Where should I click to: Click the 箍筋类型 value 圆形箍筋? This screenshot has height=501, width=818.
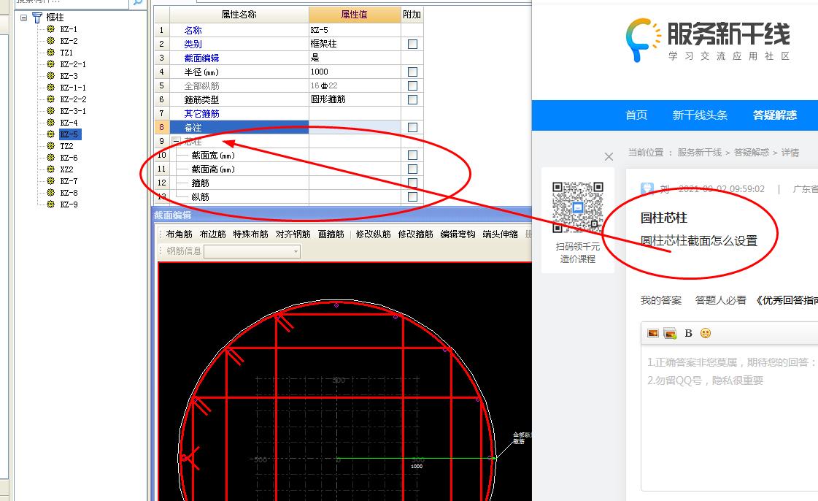point(355,99)
